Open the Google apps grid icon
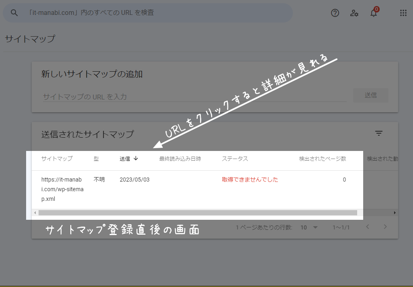 point(403,13)
